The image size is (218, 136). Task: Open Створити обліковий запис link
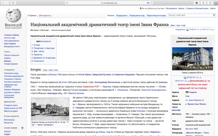tap(197, 8)
